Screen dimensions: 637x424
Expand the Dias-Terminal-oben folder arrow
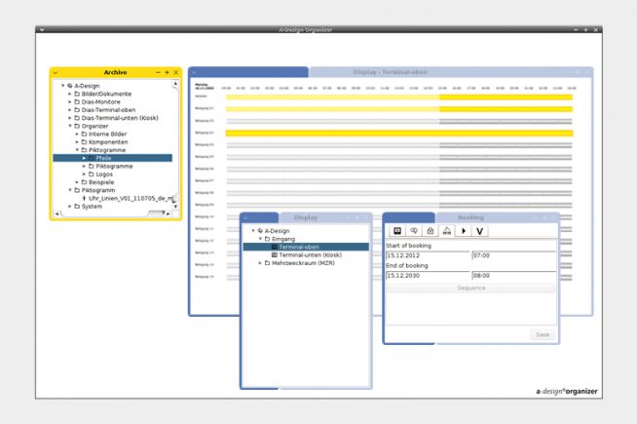click(x=70, y=110)
